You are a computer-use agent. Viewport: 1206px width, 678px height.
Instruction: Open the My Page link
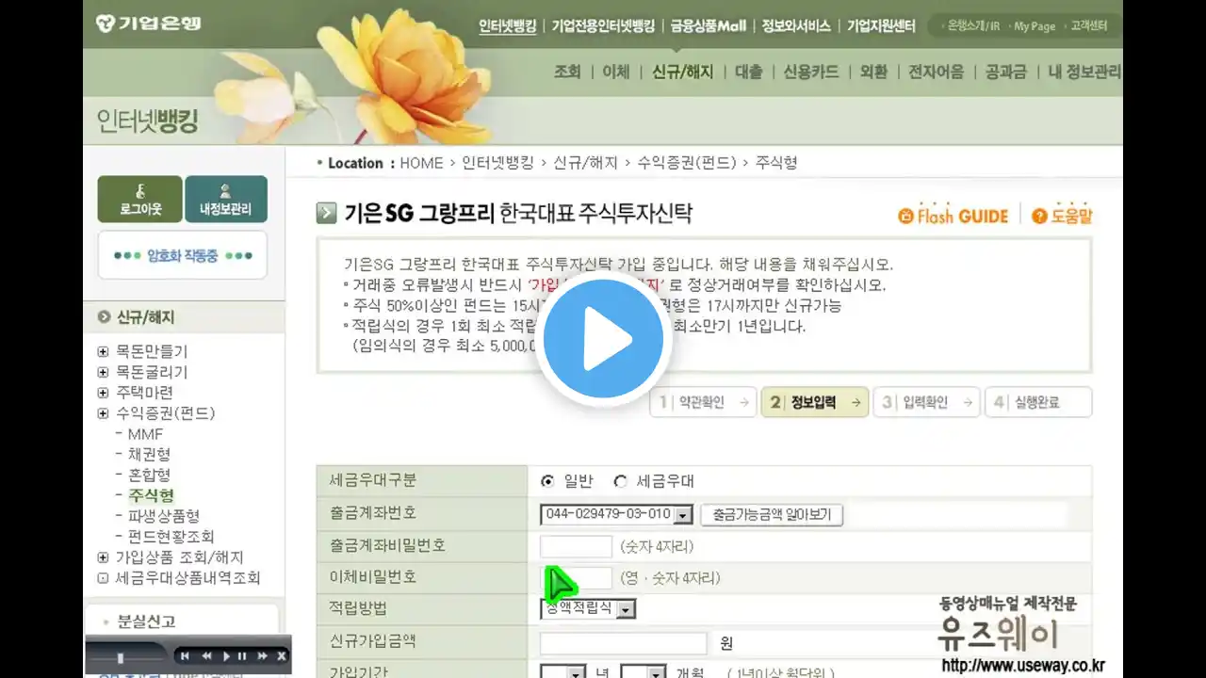(1035, 26)
